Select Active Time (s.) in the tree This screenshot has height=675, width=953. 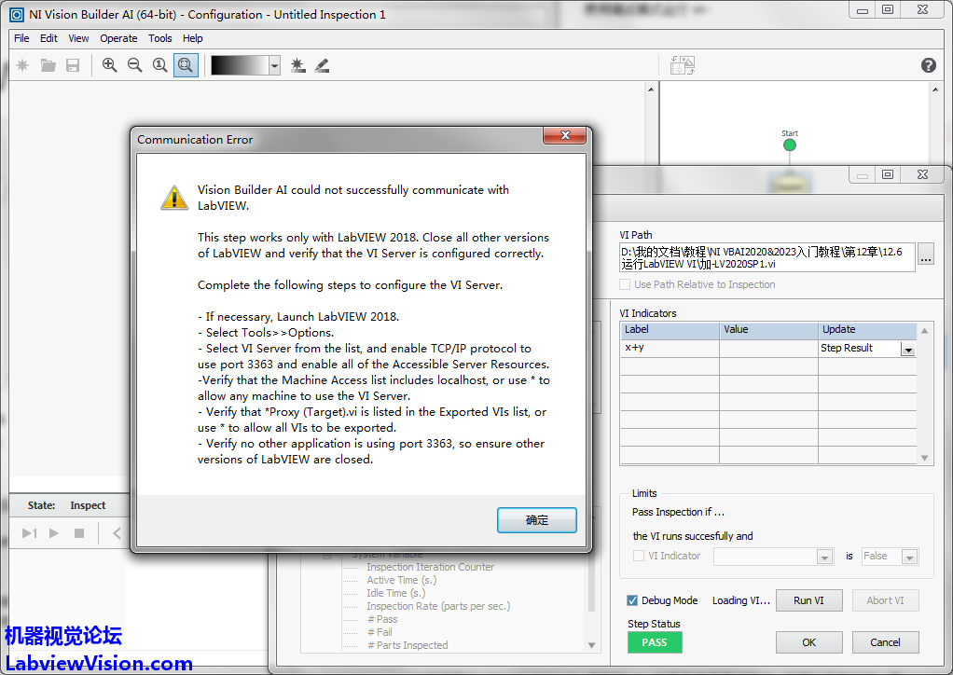402,580
